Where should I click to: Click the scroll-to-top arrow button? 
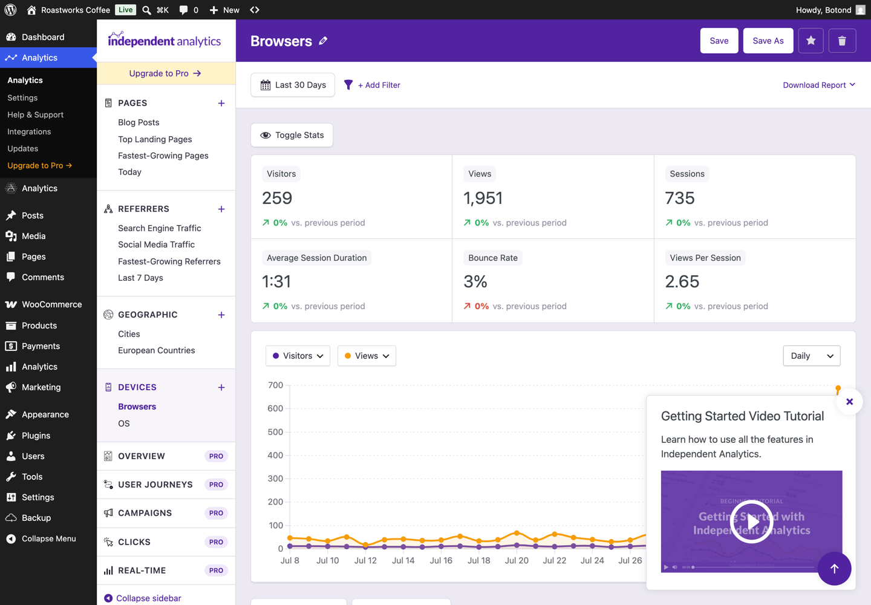pyautogui.click(x=834, y=569)
